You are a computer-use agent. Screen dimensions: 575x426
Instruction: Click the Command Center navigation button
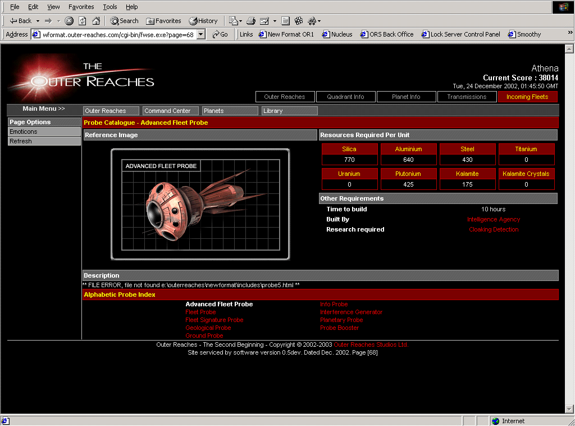[170, 111]
